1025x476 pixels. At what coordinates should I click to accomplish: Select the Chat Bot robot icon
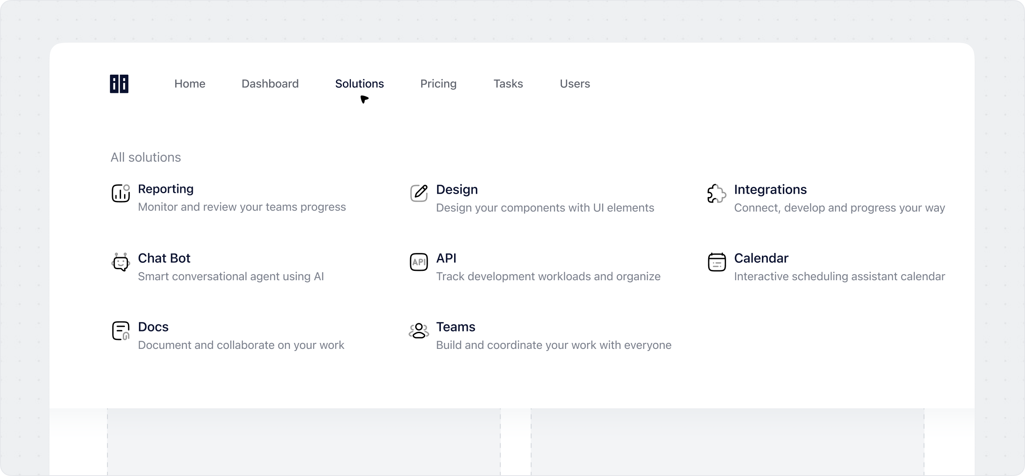coord(121,262)
